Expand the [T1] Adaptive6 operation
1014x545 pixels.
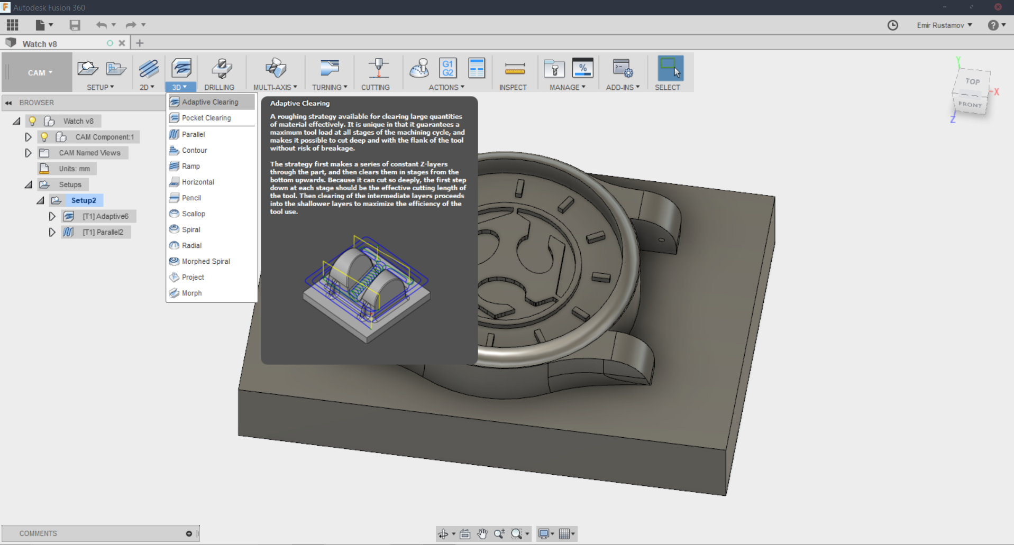point(52,216)
